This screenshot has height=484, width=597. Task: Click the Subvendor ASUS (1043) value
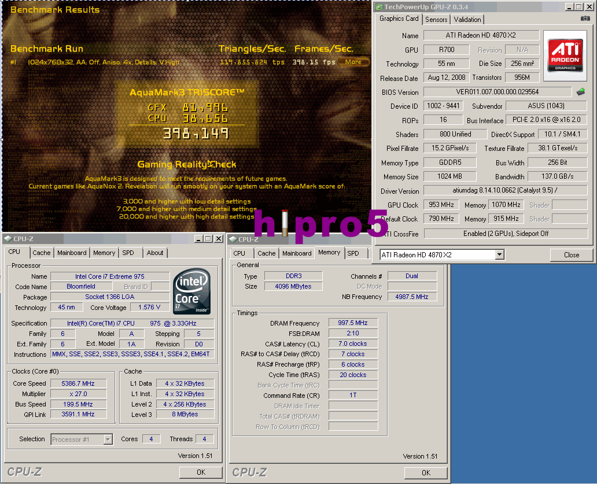[546, 106]
